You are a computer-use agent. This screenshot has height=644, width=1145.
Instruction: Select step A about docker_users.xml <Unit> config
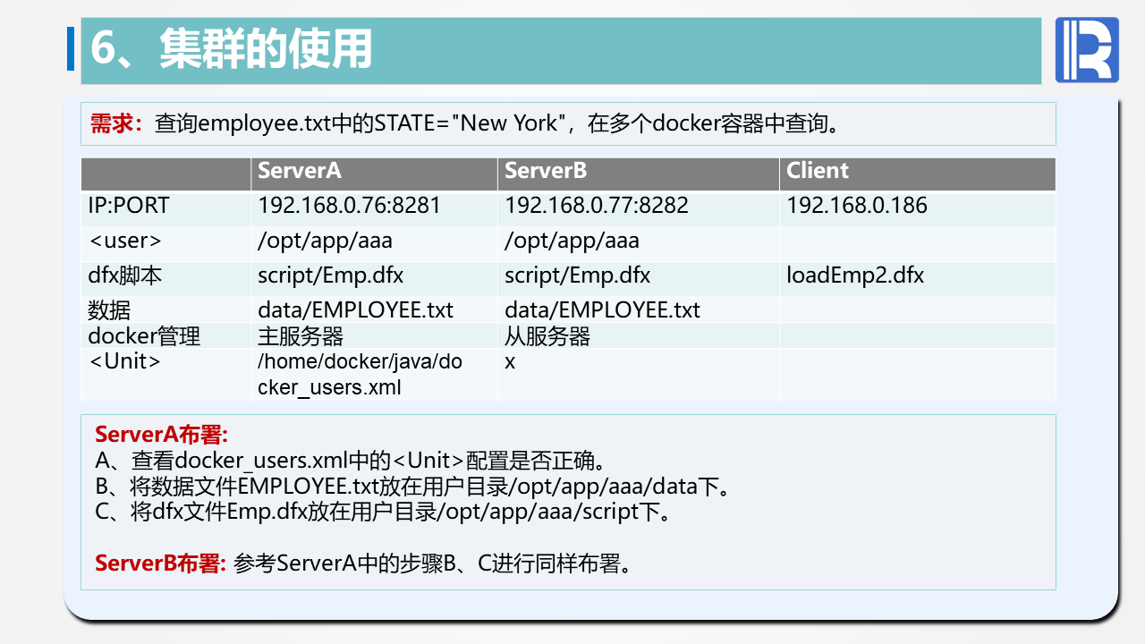(352, 462)
